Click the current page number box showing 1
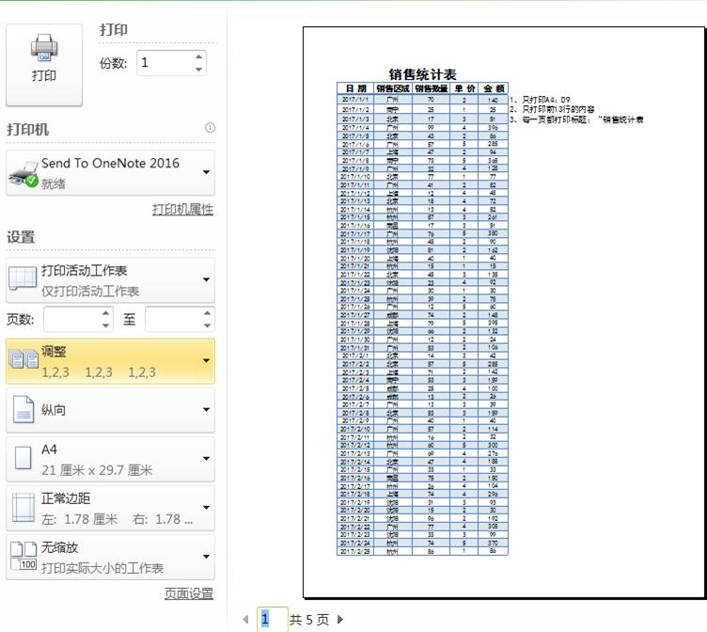 [x=273, y=619]
